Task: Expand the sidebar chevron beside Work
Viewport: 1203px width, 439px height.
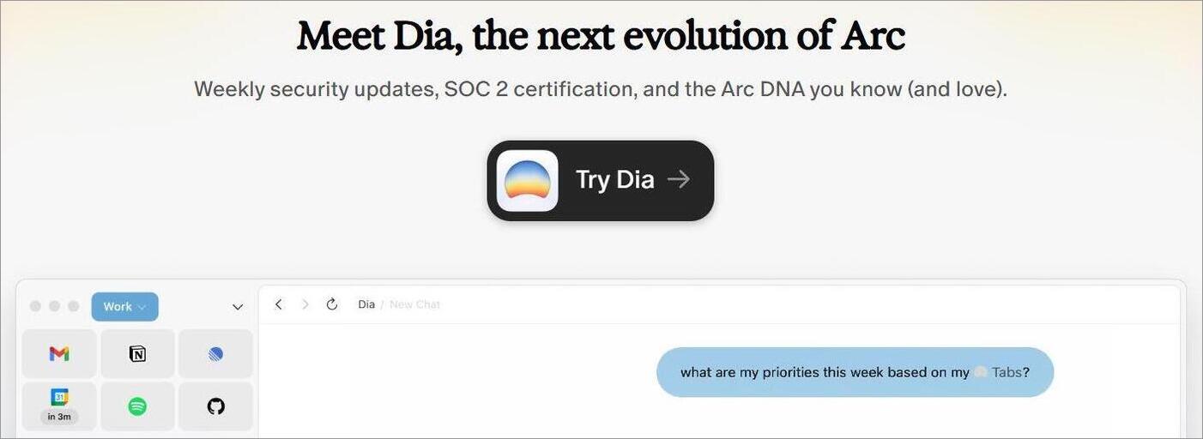Action: tap(238, 307)
